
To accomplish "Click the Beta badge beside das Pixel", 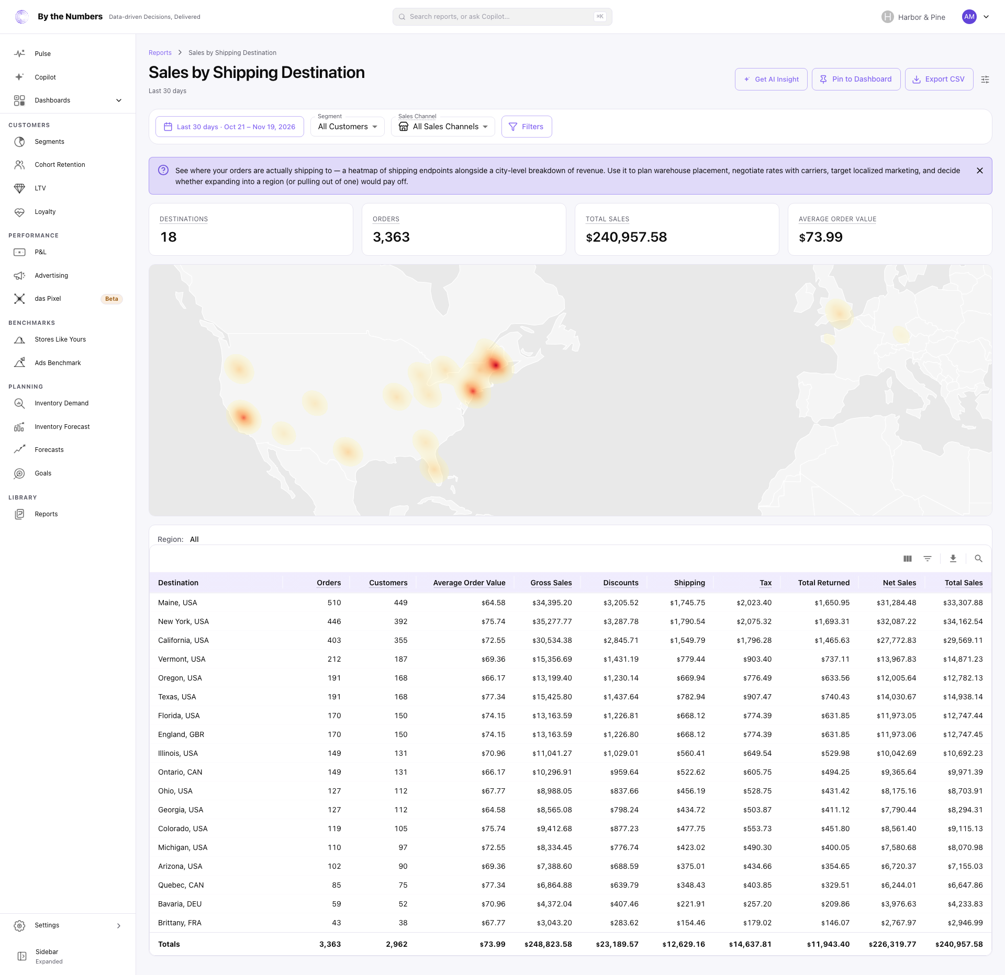I will (x=111, y=299).
